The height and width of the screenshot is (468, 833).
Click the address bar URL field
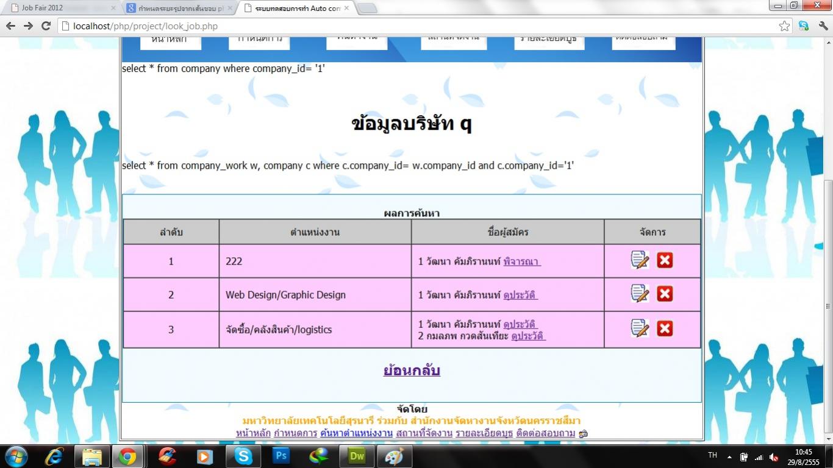click(x=418, y=26)
